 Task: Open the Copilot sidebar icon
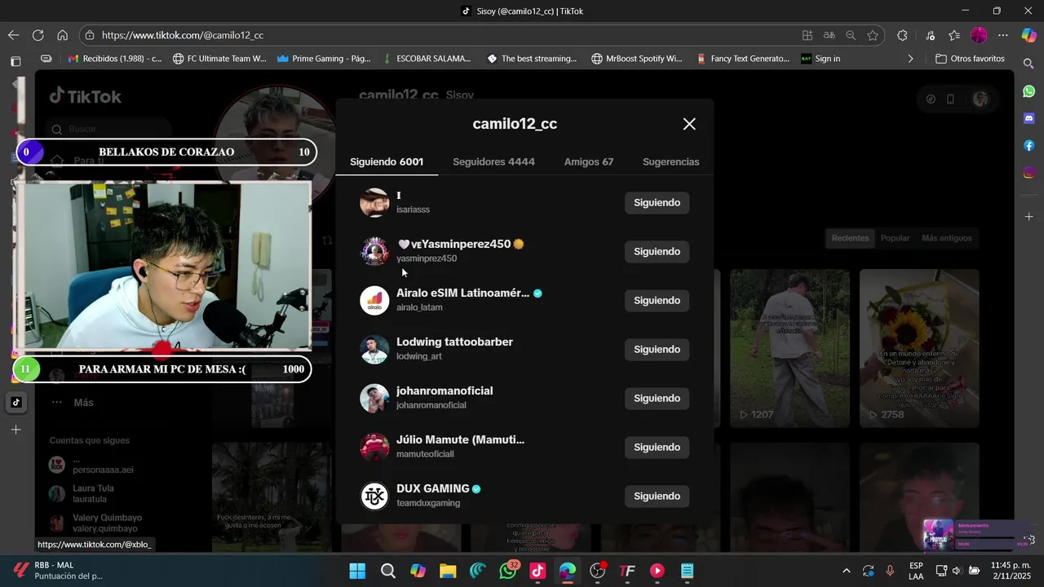tap(1029, 35)
